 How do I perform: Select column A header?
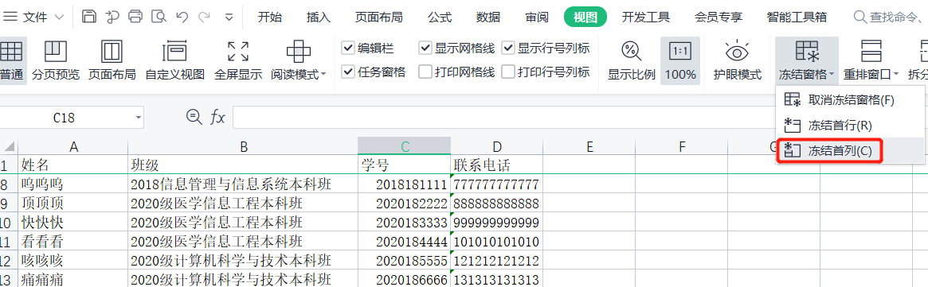coord(72,146)
